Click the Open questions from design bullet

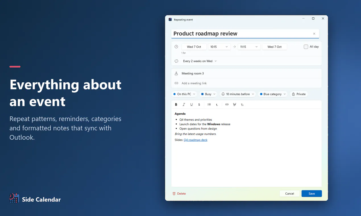pos(198,128)
